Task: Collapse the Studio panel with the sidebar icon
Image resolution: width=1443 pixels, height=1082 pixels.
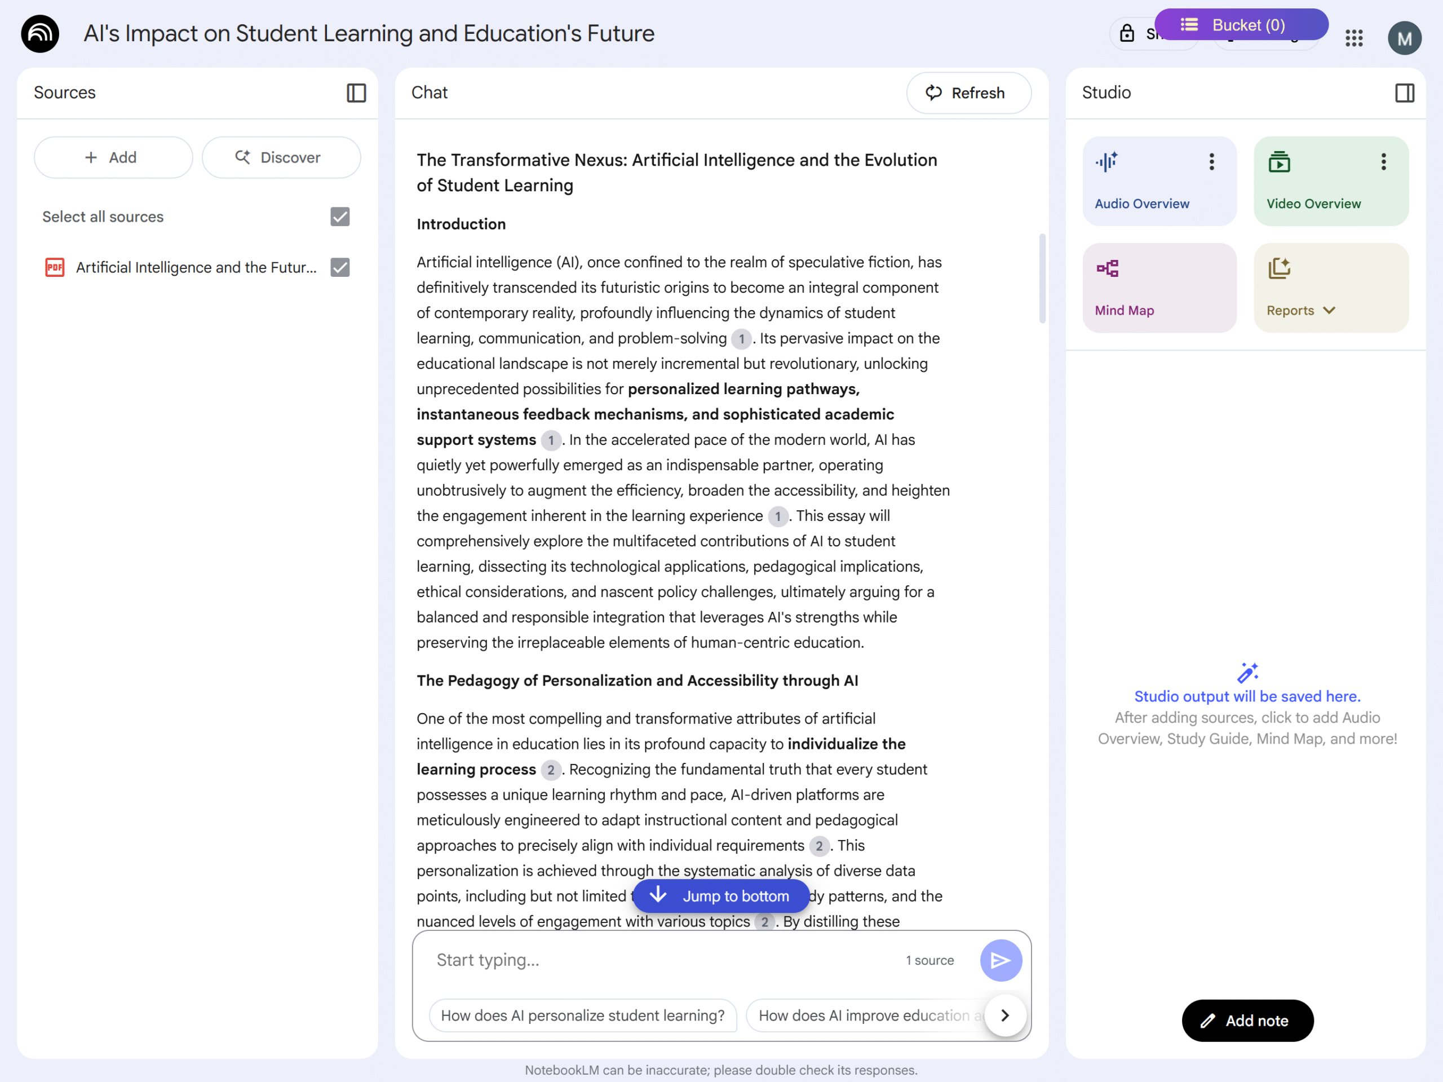Action: [x=1405, y=92]
